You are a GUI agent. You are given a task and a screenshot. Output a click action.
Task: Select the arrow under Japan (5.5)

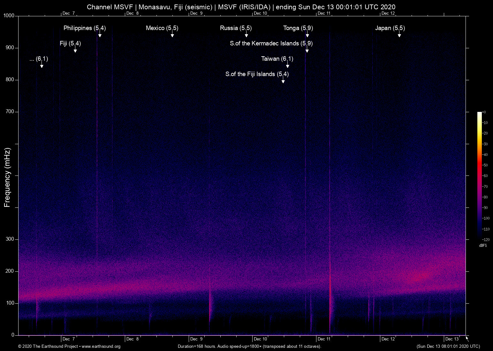click(x=399, y=35)
